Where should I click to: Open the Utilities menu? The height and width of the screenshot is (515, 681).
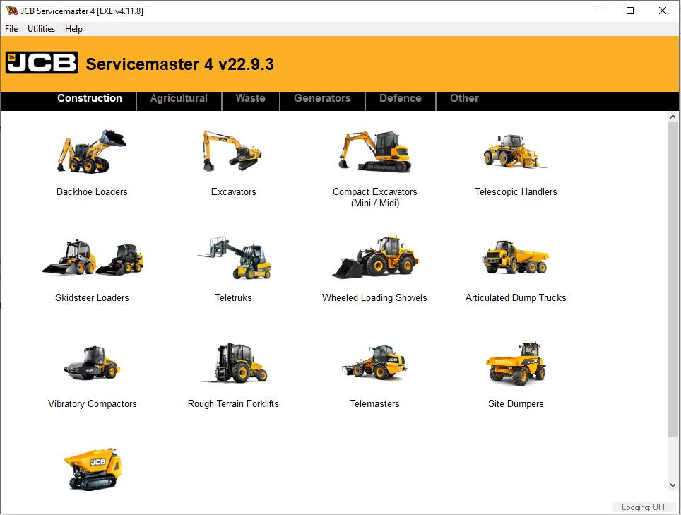(41, 29)
